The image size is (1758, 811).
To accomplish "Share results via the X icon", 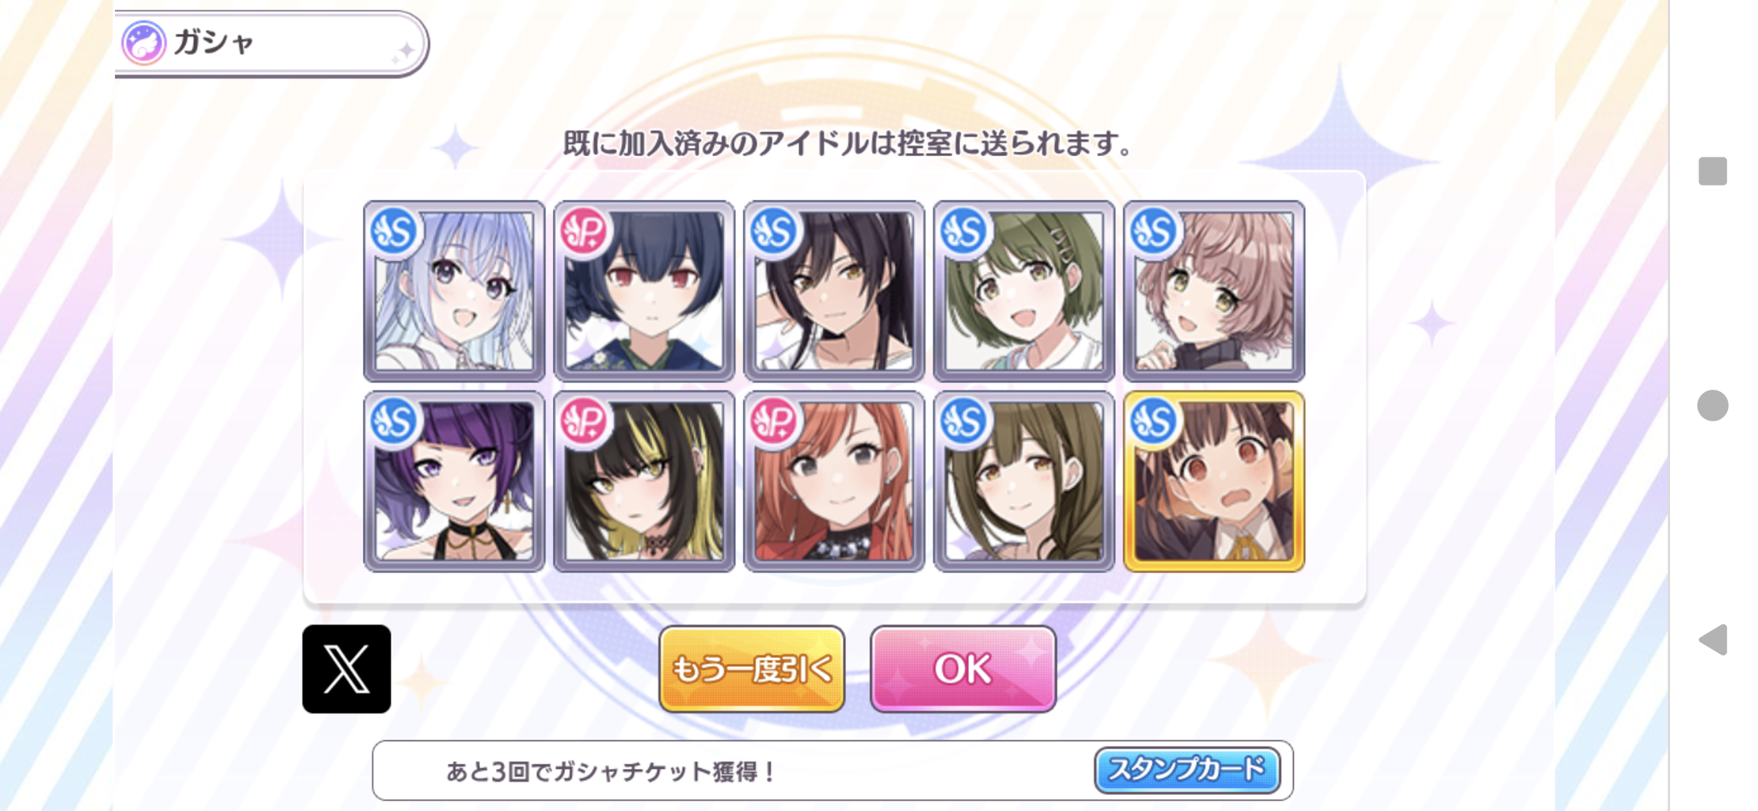I will (x=346, y=668).
